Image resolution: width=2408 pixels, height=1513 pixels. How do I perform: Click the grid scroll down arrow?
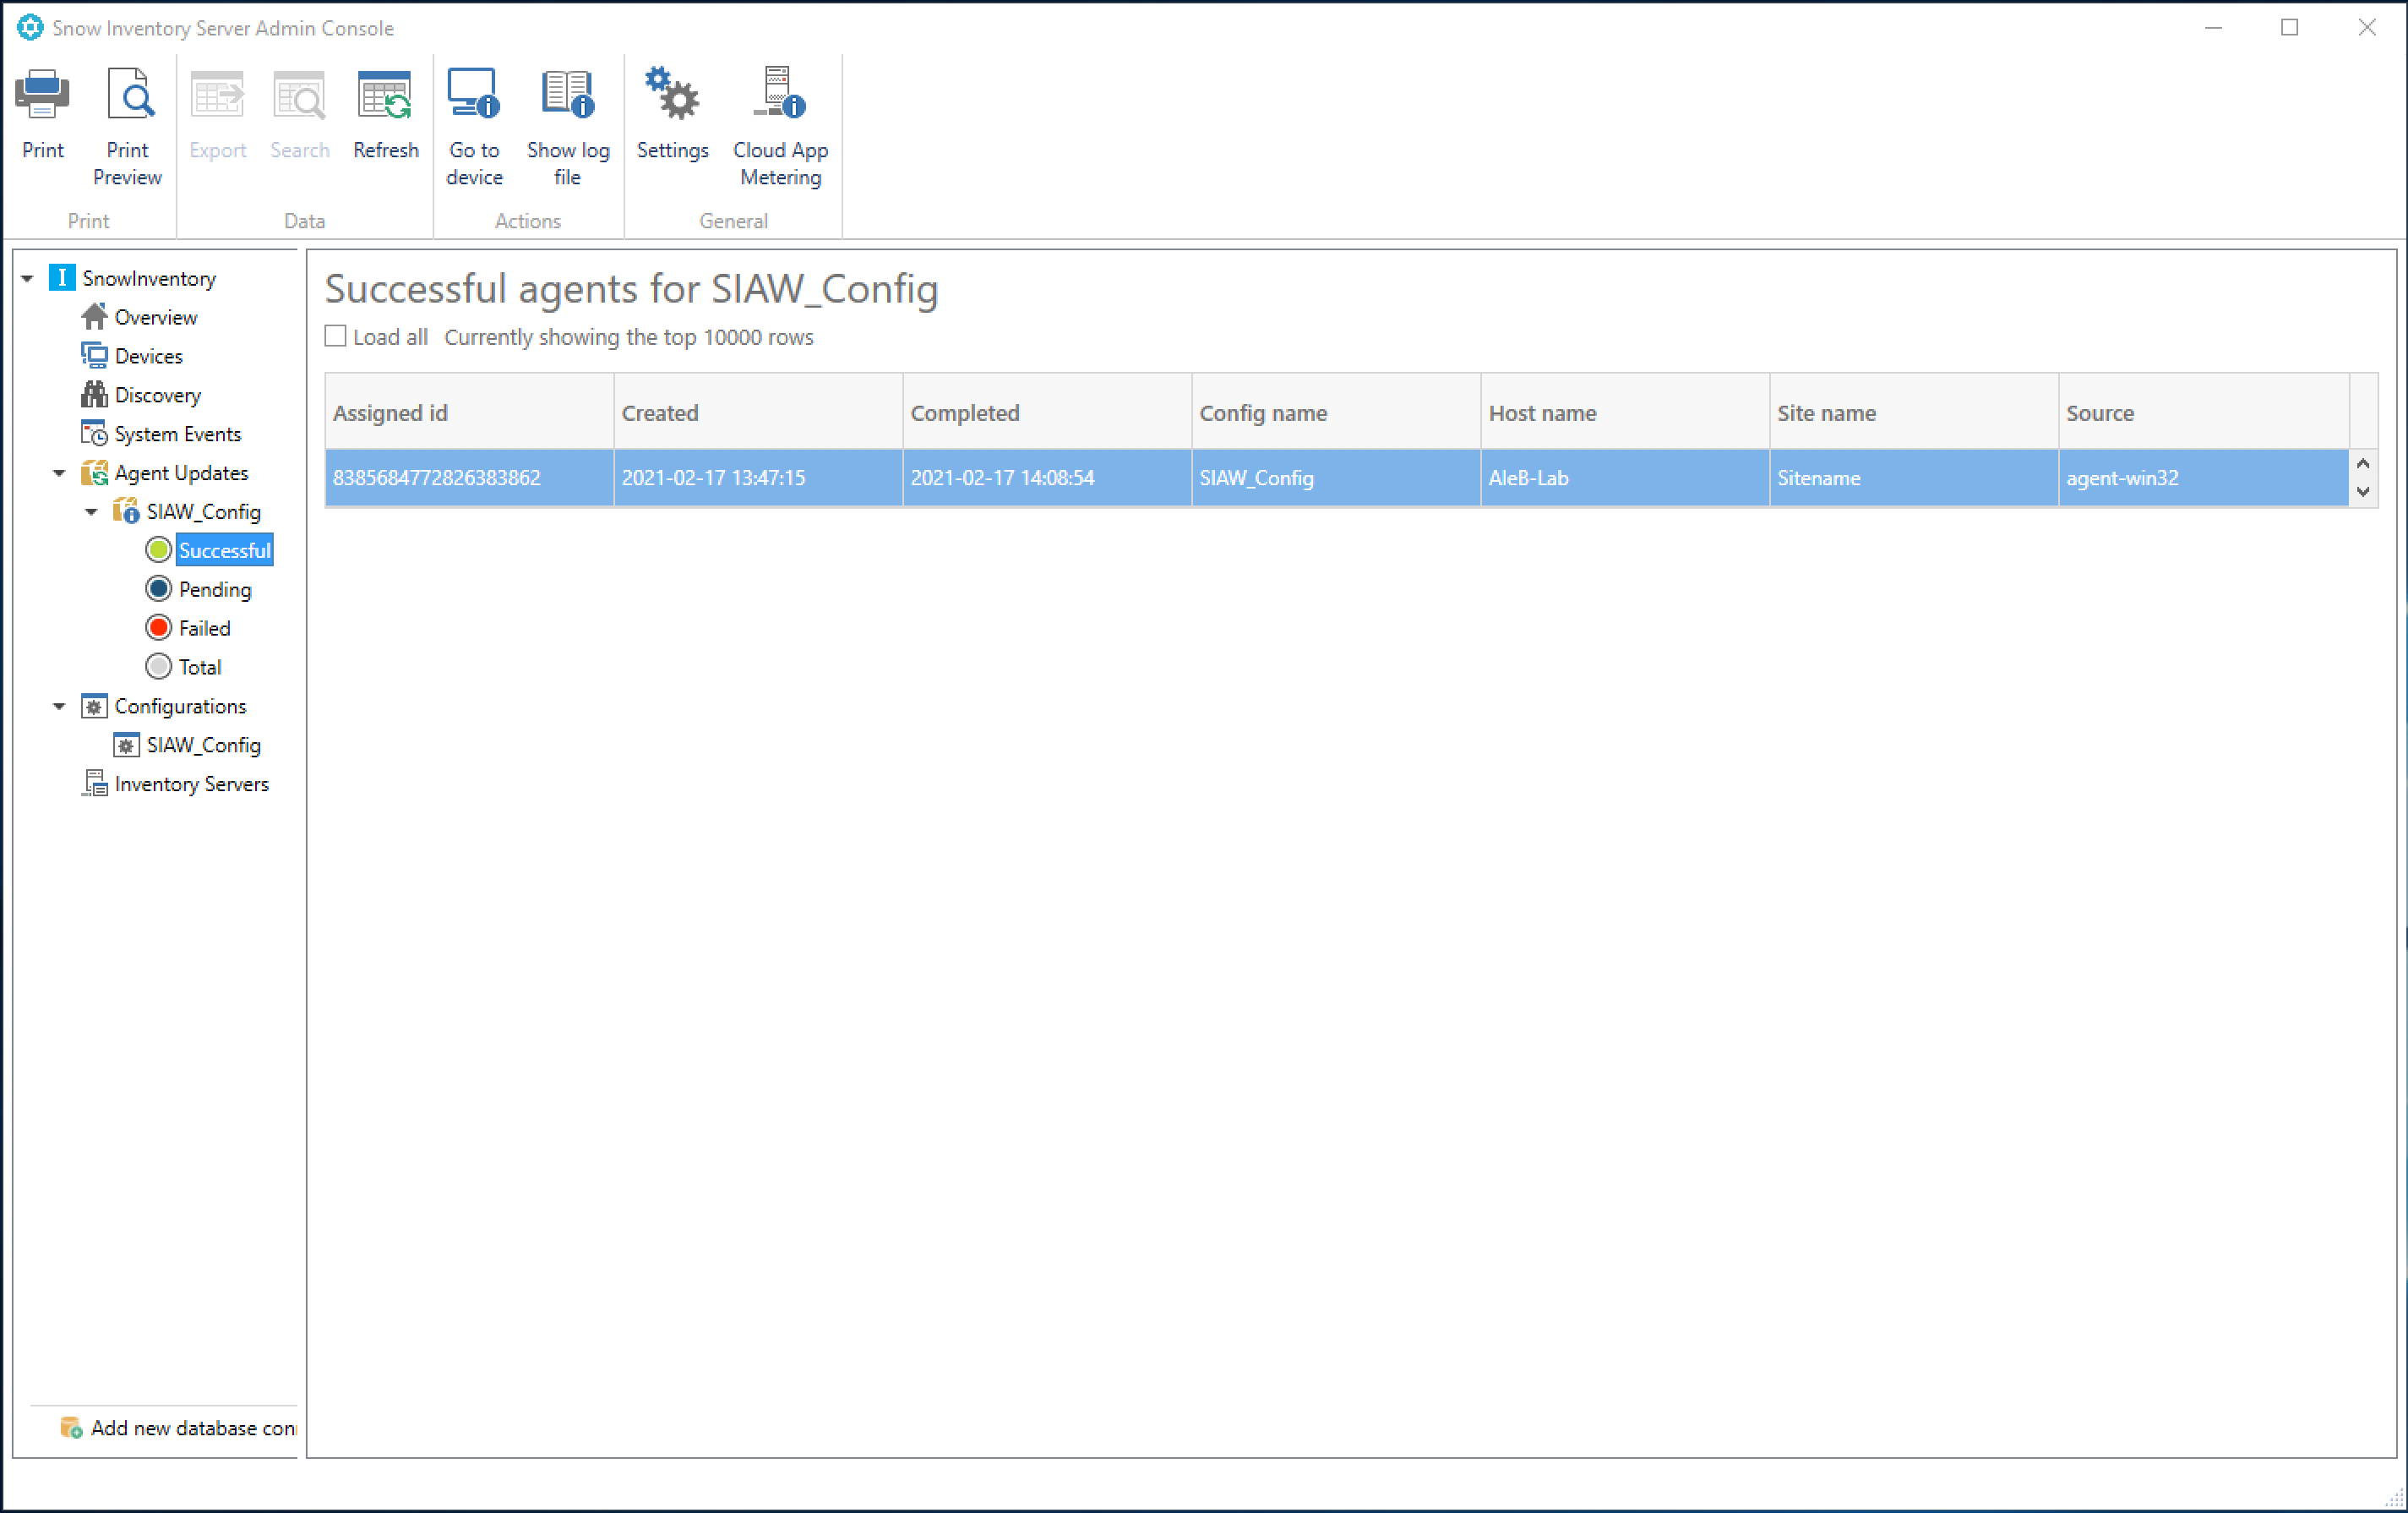(x=2363, y=491)
